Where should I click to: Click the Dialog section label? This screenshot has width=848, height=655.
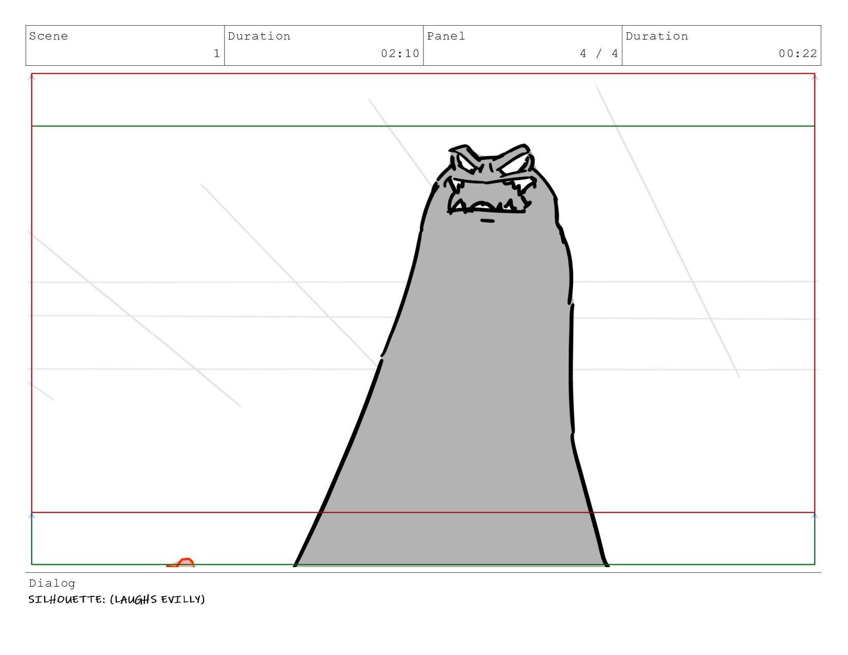[x=52, y=583]
